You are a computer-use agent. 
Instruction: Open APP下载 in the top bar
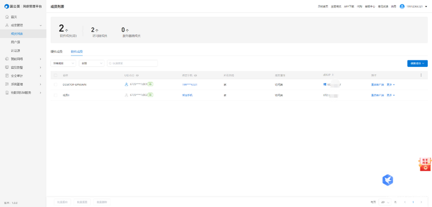(349, 6)
